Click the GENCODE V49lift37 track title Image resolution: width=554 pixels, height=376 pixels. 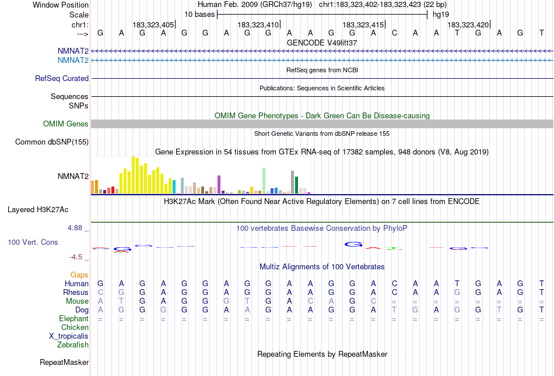pos(321,43)
